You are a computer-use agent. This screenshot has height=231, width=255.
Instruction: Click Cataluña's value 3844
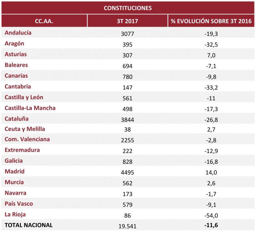[x=127, y=120]
